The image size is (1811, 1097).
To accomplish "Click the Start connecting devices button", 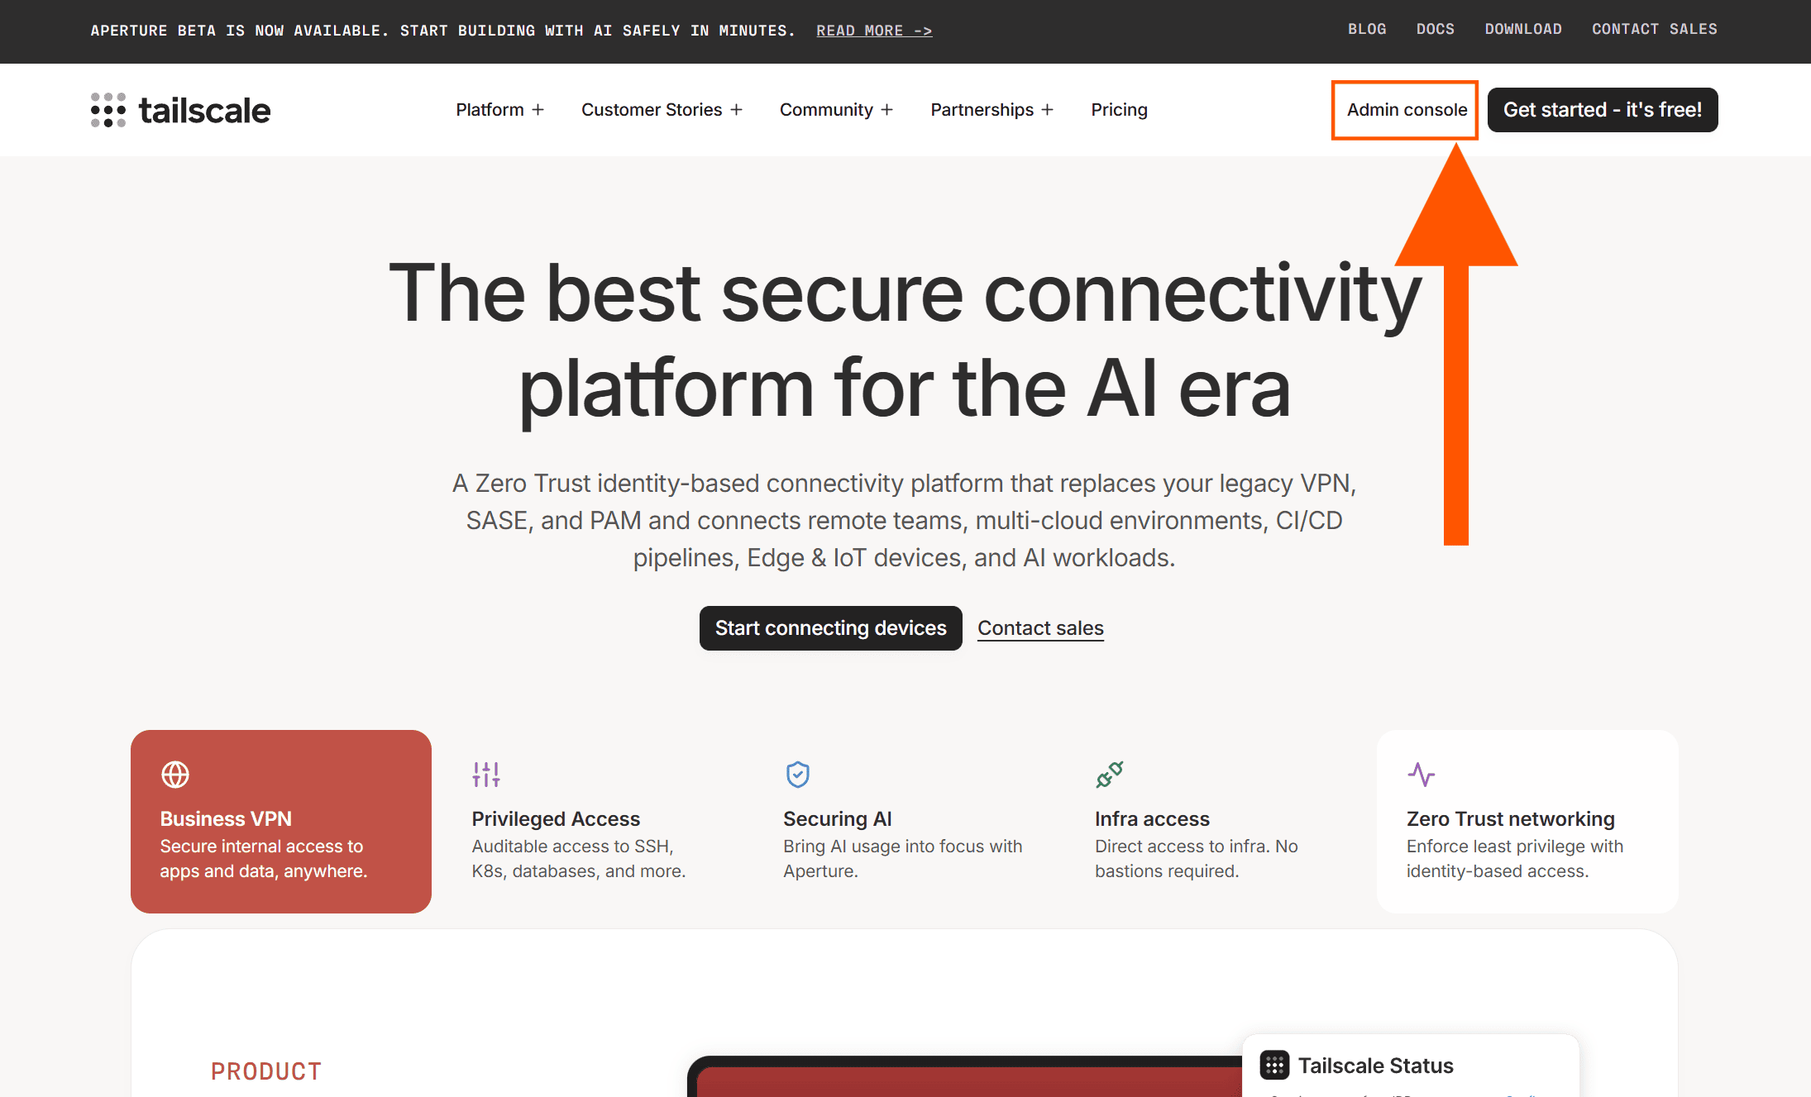I will point(830,628).
